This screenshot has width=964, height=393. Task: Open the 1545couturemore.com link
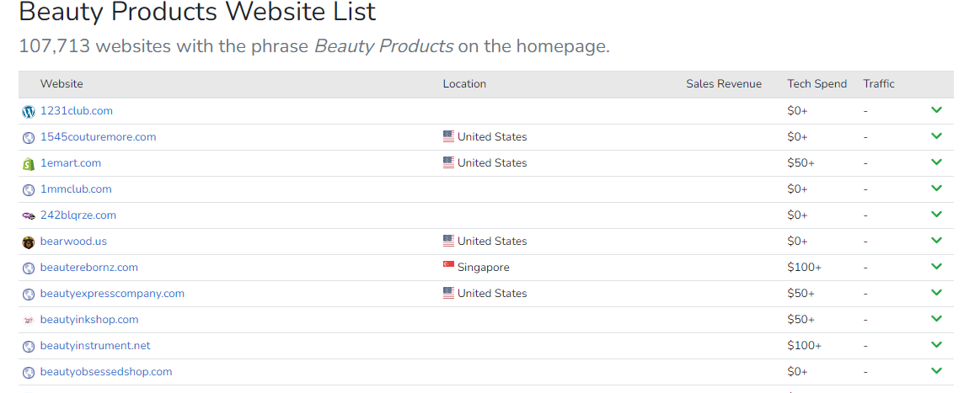99,137
